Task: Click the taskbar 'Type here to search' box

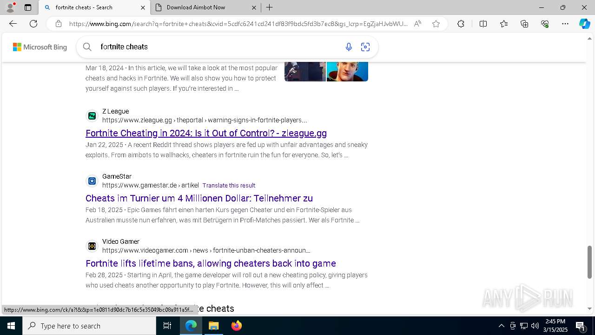Action: point(89,326)
